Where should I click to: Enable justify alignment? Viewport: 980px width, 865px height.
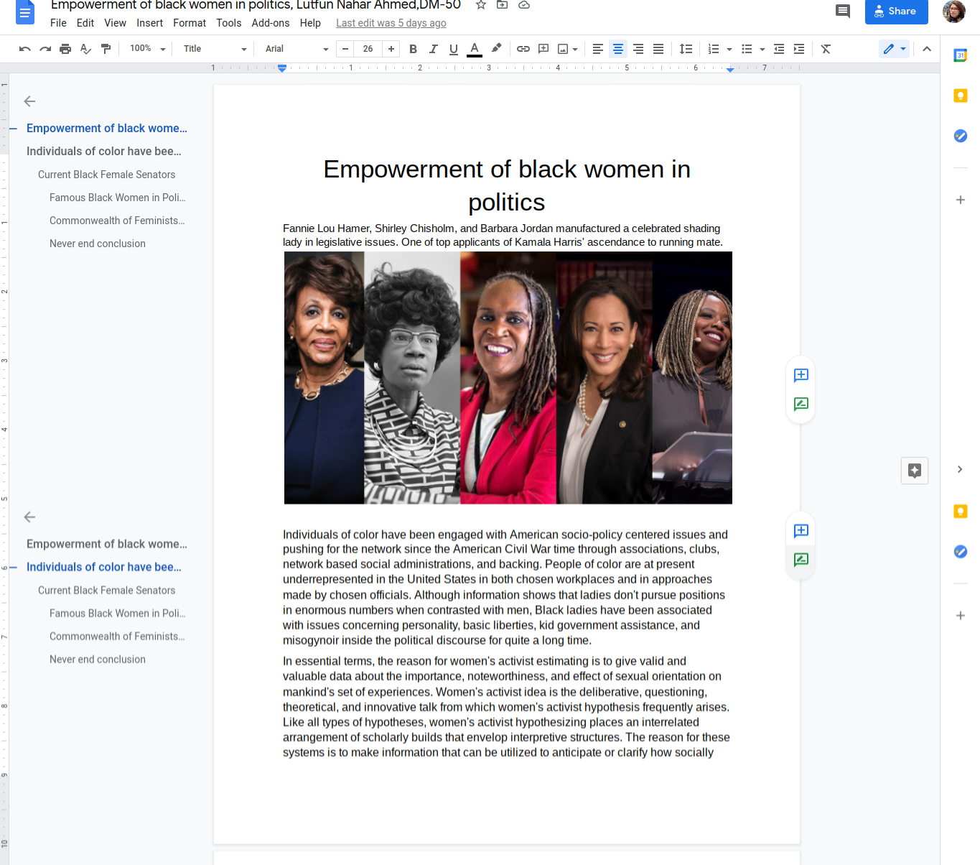[658, 49]
